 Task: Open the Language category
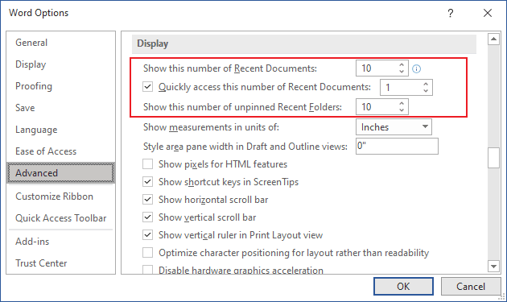pyautogui.click(x=60, y=130)
